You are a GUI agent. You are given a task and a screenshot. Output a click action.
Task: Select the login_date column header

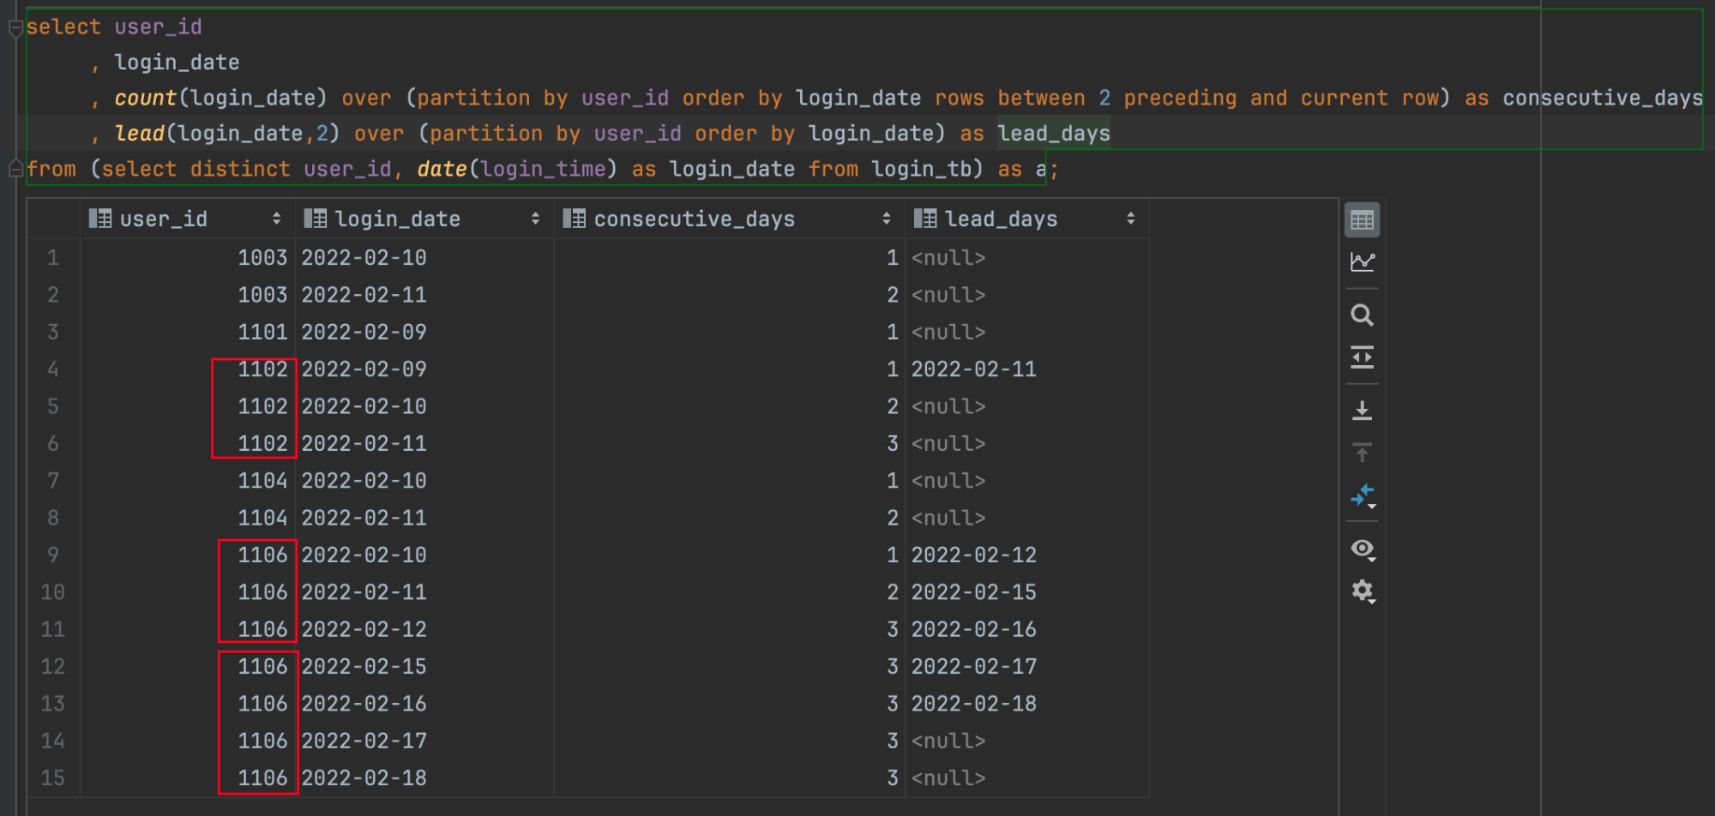424,219
